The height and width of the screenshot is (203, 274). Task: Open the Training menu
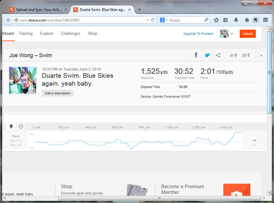[x=25, y=34]
